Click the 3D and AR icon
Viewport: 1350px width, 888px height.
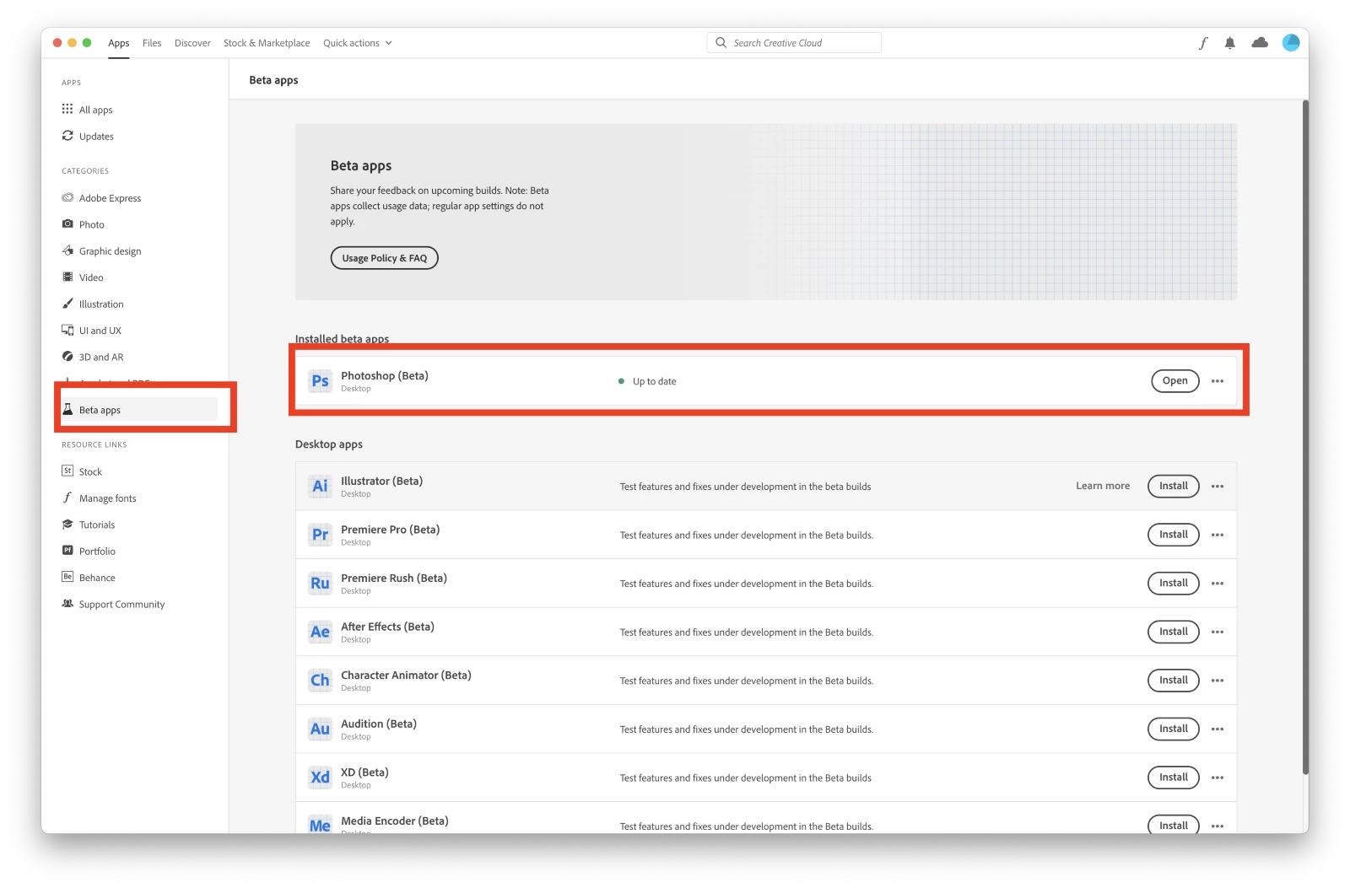click(67, 357)
